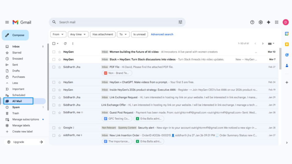Open the Advanced search link
Image resolution: width=292 pixels, height=164 pixels.
162,34
